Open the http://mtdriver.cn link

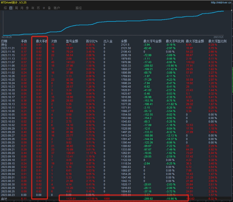(221, 2)
